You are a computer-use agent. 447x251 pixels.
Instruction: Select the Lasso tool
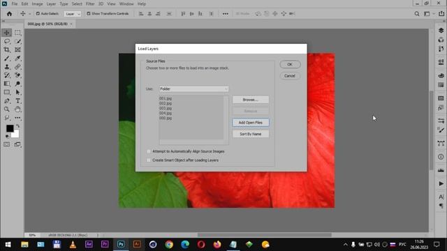coord(7,42)
